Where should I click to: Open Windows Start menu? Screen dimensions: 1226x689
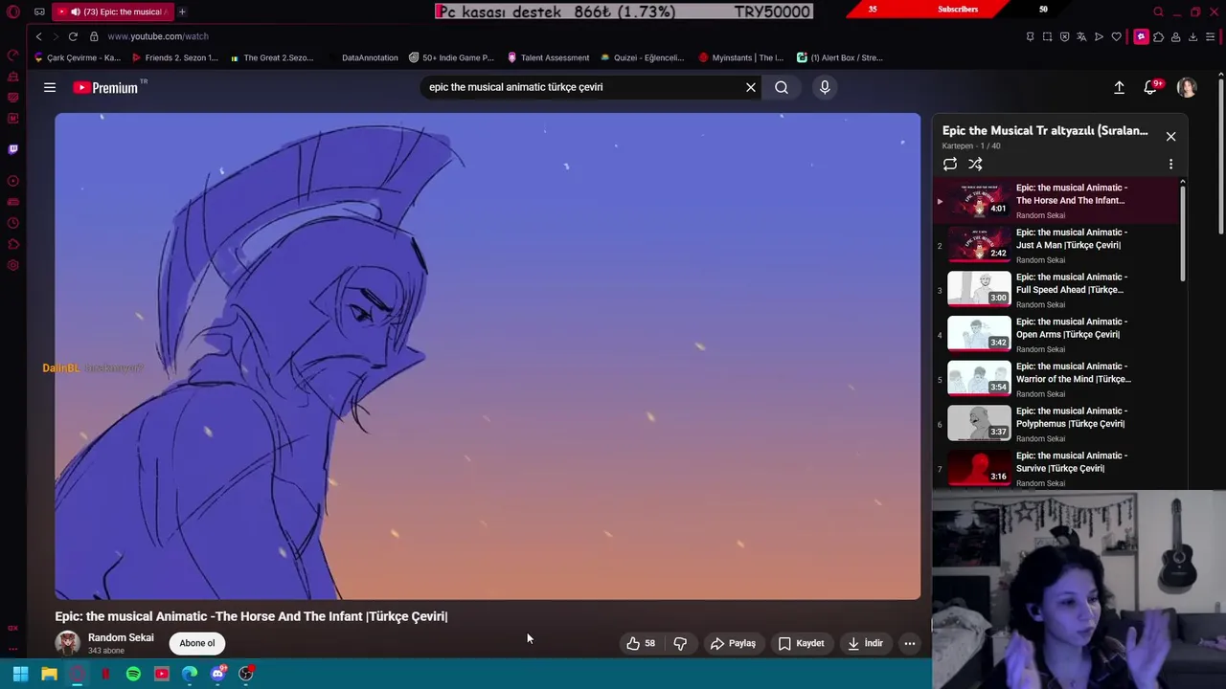(x=20, y=674)
